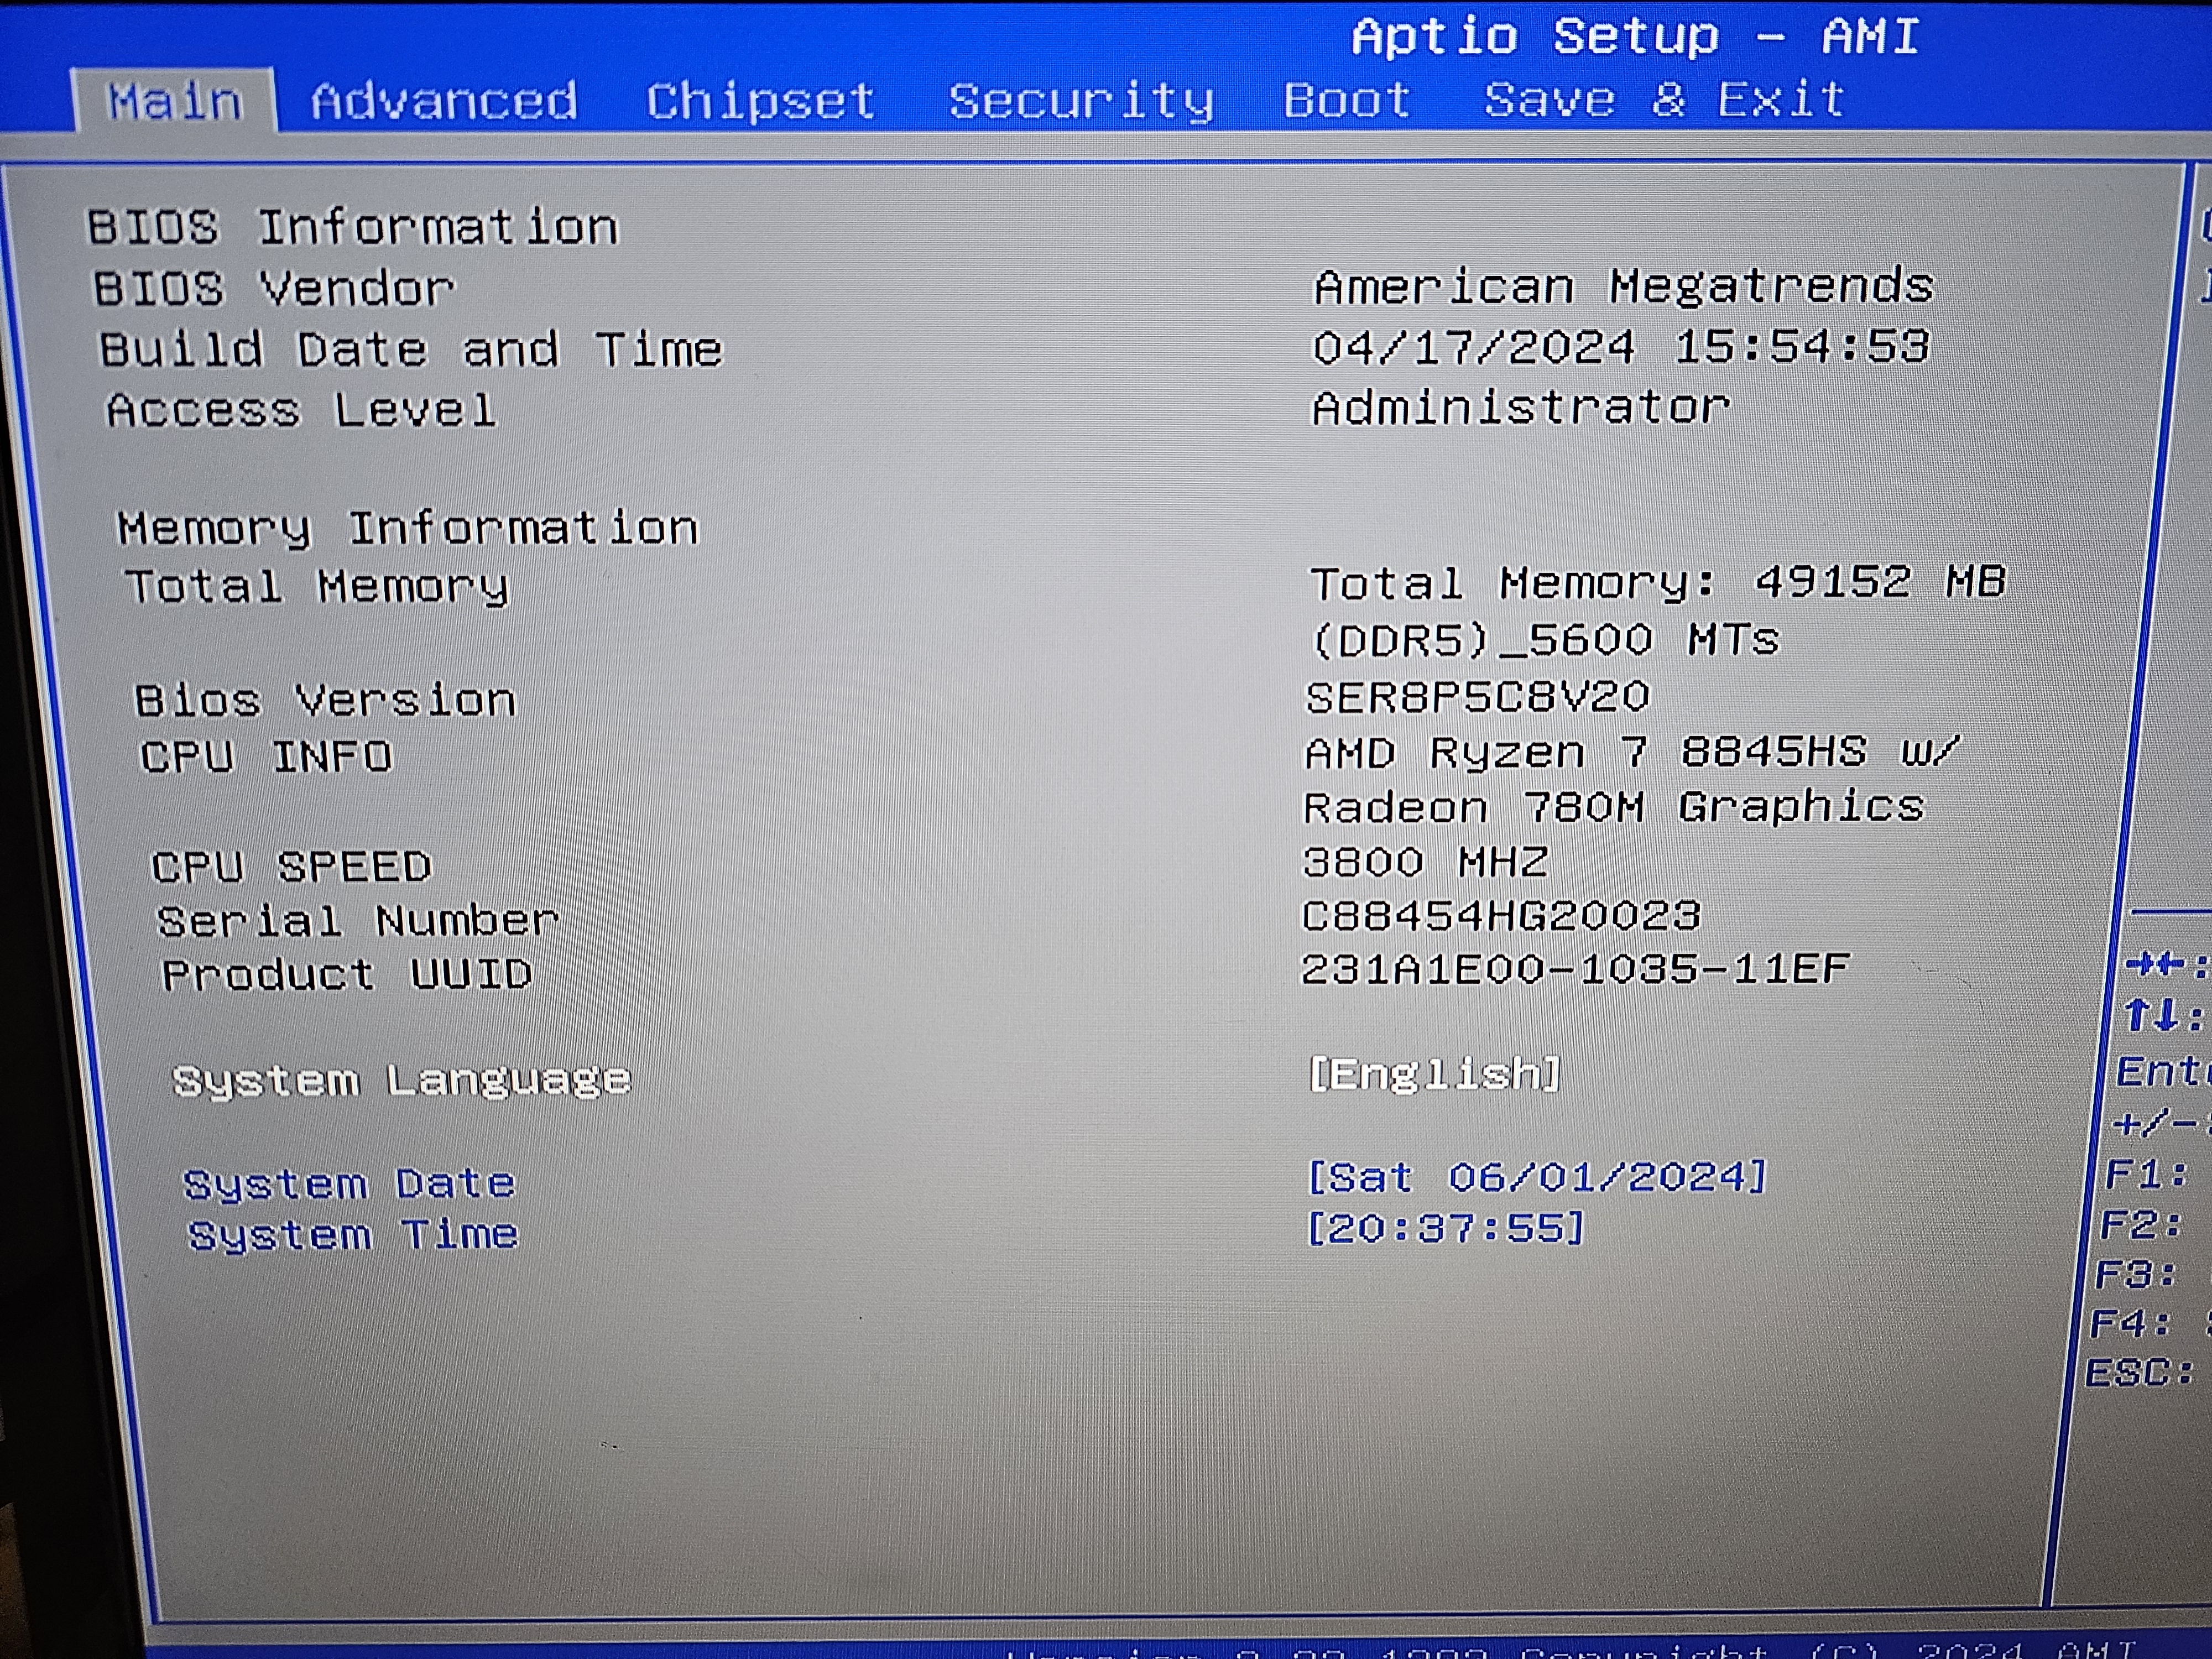
Task: Select the System Language label
Action: tap(402, 1080)
